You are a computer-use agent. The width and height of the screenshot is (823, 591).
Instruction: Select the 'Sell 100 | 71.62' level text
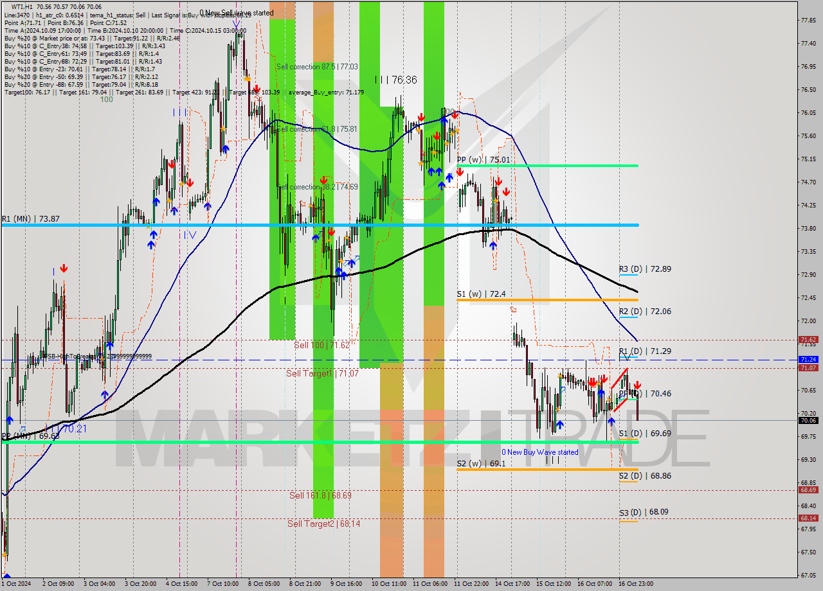tap(321, 345)
